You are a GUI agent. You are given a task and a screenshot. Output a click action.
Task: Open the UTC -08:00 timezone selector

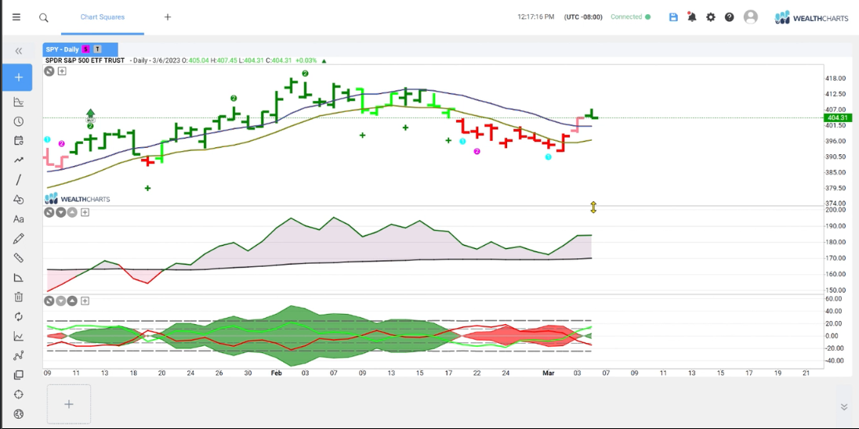[x=583, y=17]
